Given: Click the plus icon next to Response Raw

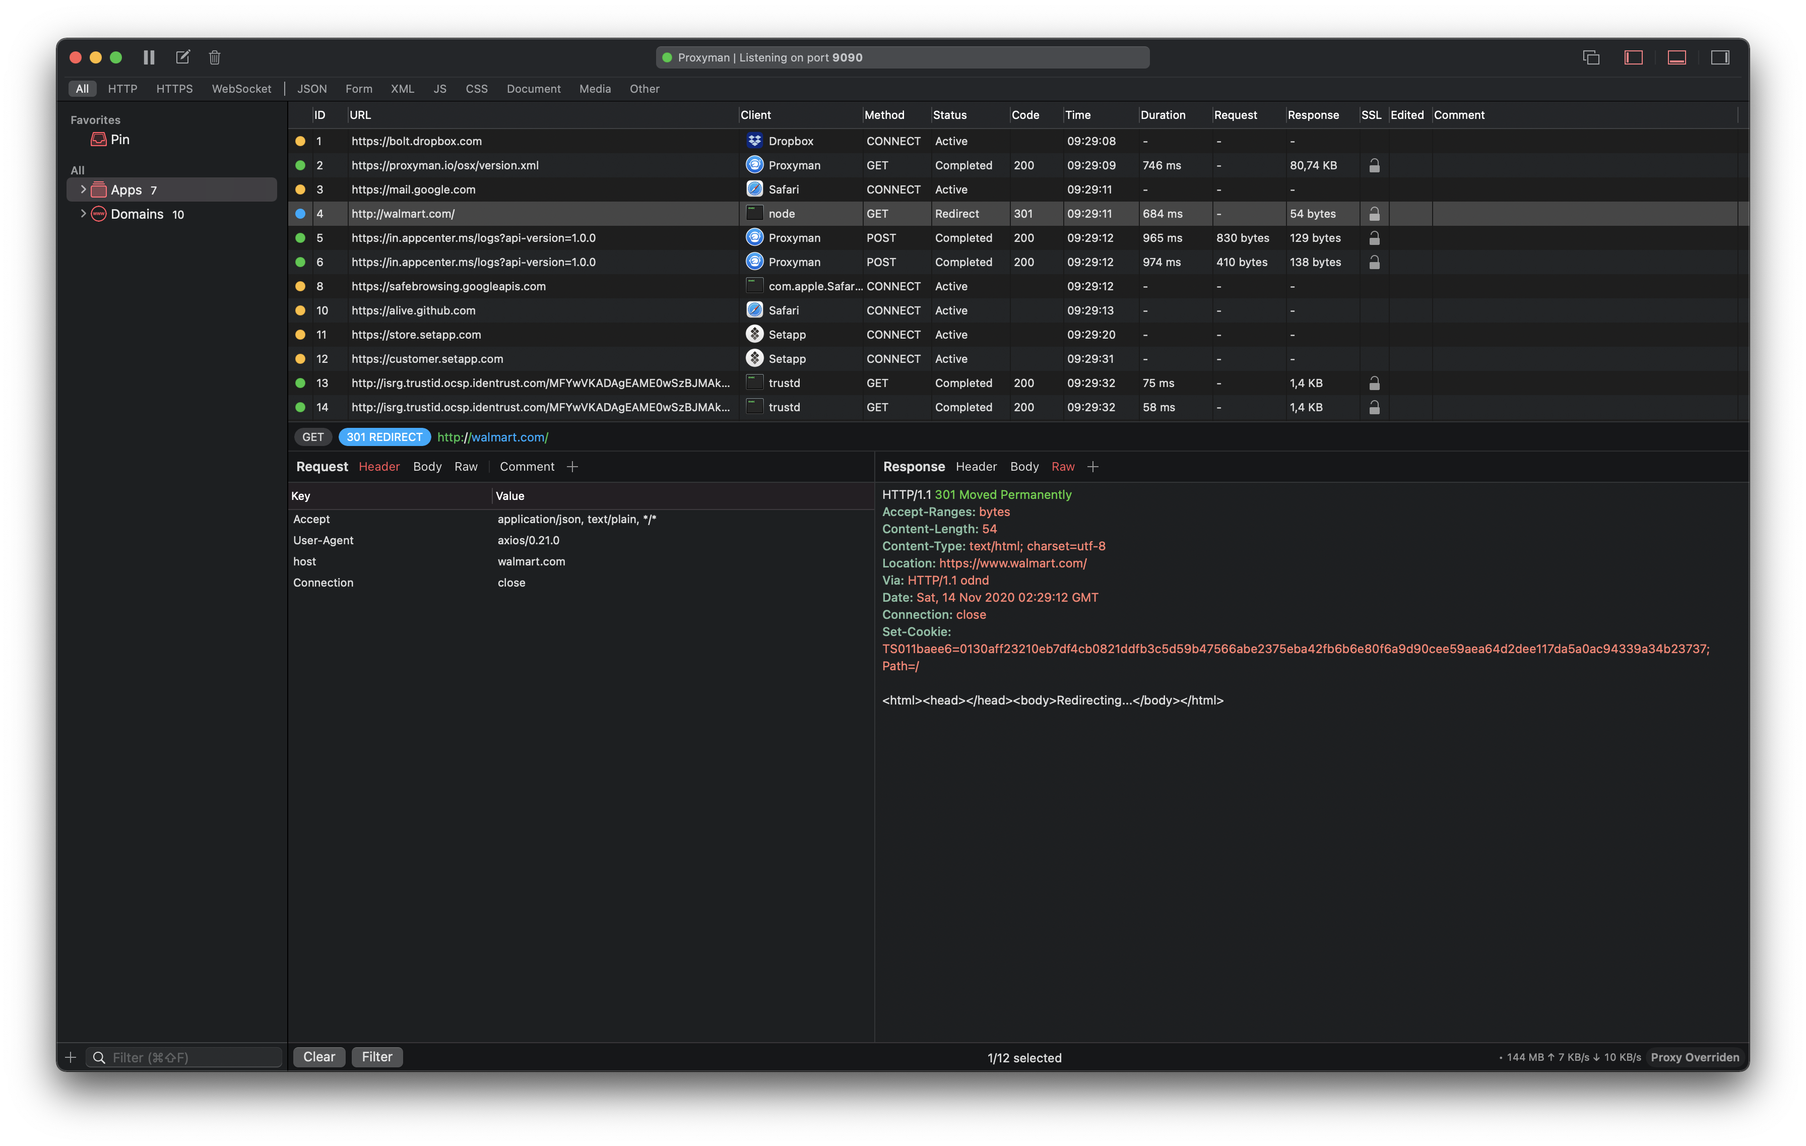Looking at the screenshot, I should (1093, 467).
